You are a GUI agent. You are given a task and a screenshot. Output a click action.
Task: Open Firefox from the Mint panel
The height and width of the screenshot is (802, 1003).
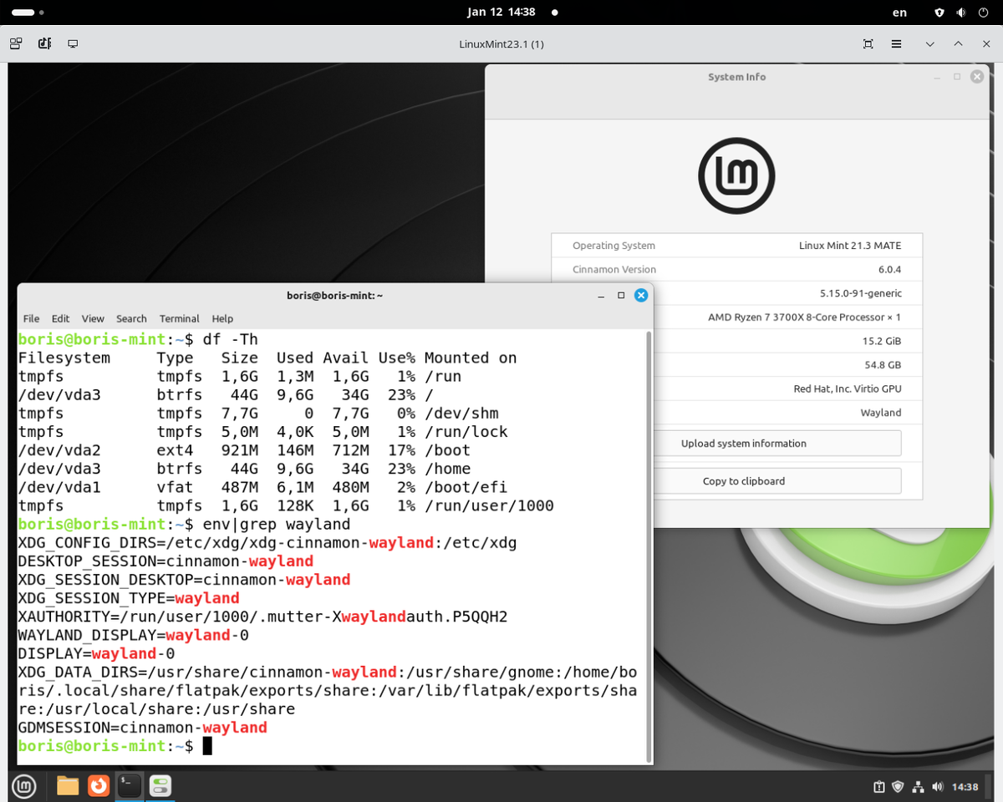(99, 786)
